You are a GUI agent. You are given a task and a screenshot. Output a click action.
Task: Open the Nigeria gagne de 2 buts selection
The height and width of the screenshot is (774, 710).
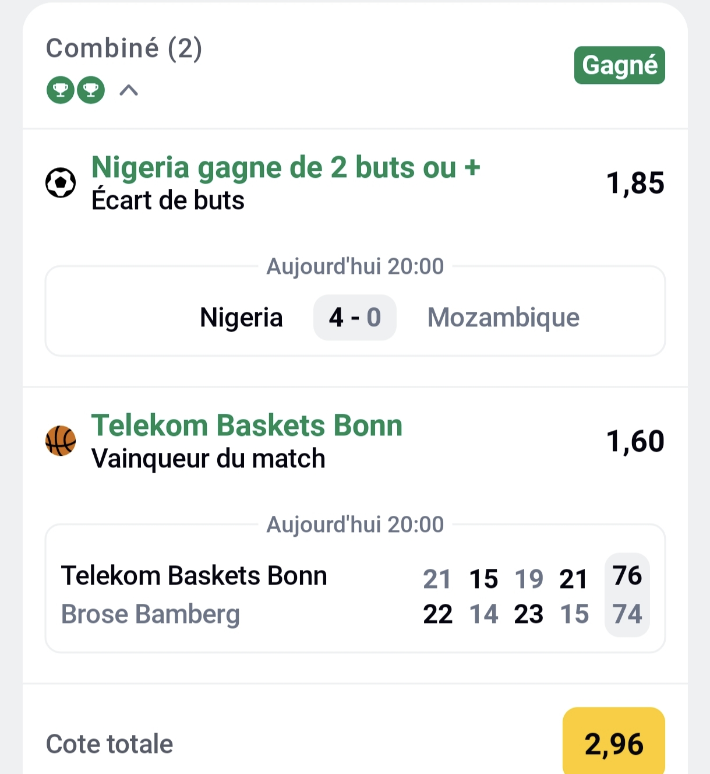coord(285,168)
